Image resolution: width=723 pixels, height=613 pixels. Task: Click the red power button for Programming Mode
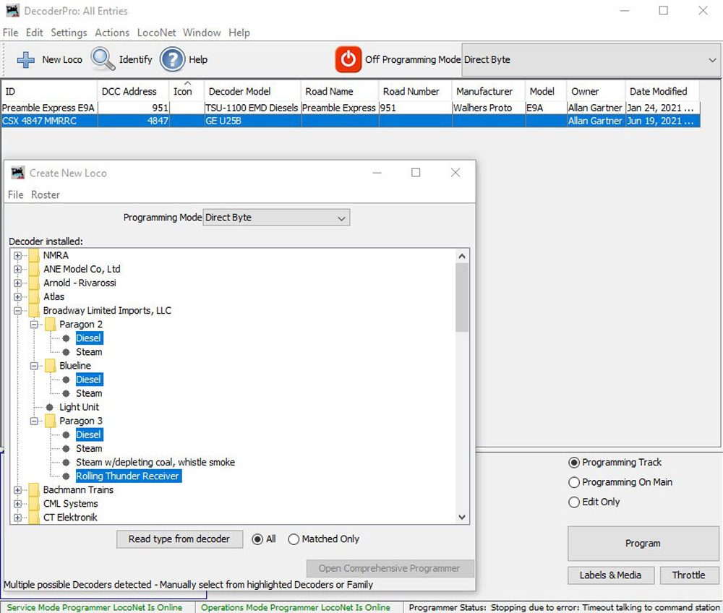tap(348, 59)
